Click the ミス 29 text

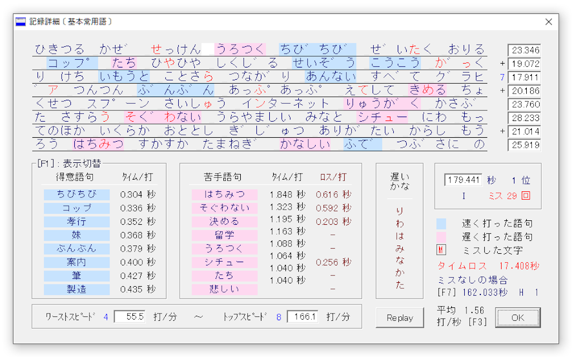pos(503,196)
